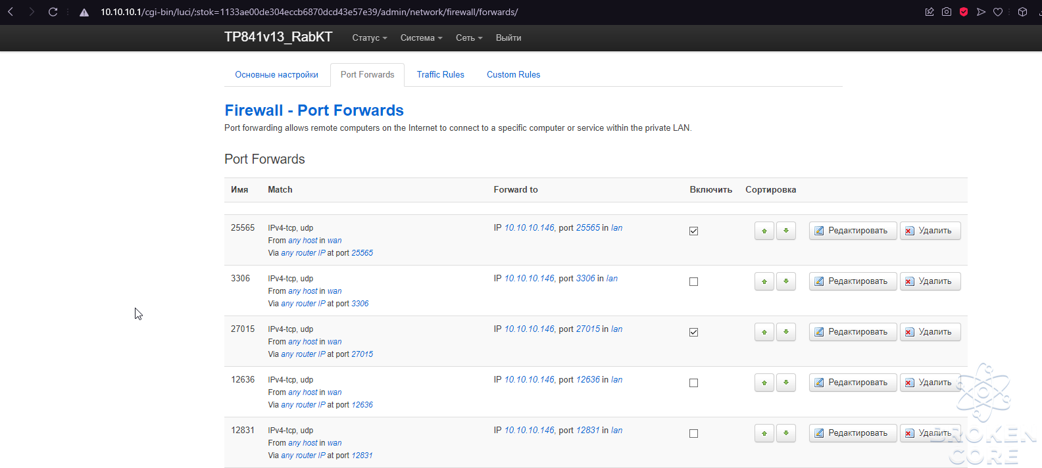The height and width of the screenshot is (468, 1042).
Task: Move rule 3306 up in order
Action: pyautogui.click(x=764, y=281)
